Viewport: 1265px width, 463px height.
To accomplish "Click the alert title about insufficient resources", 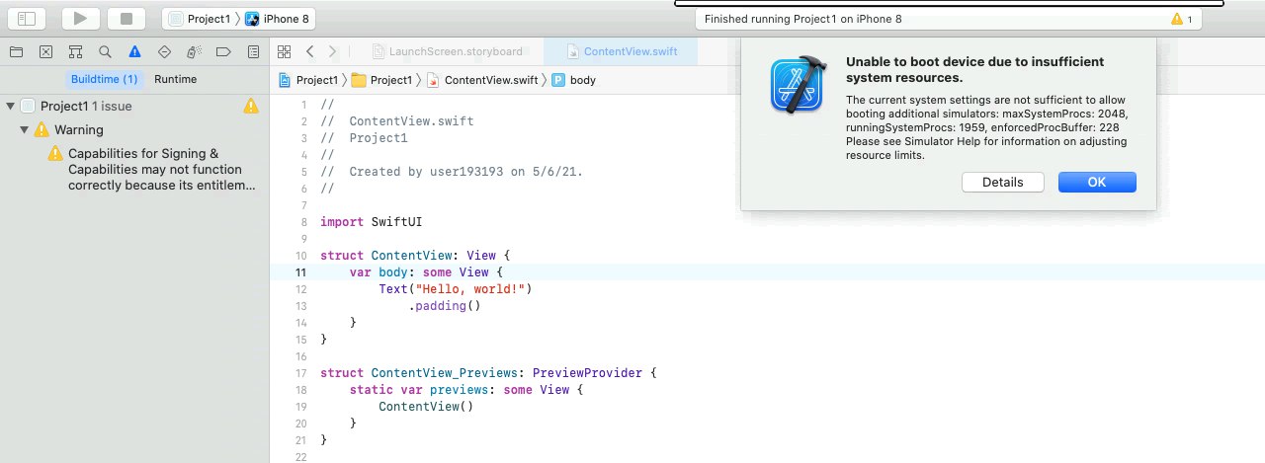I will point(974,69).
